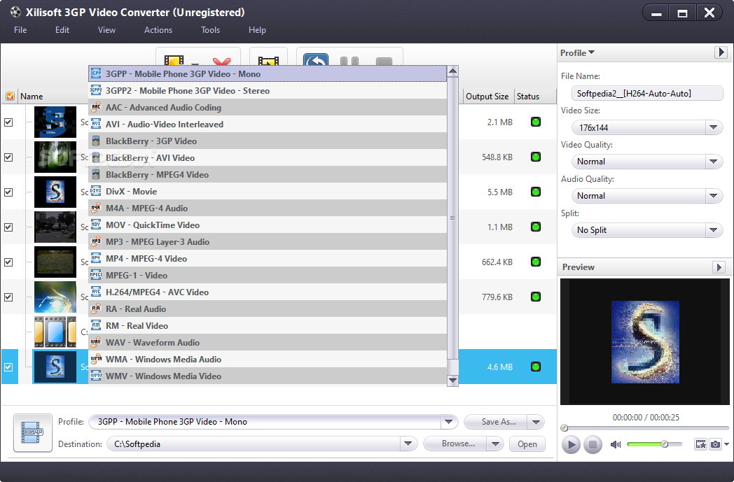Click the M4A MPEG-4 Audio icon
This screenshot has width=734, height=482.
pos(96,208)
